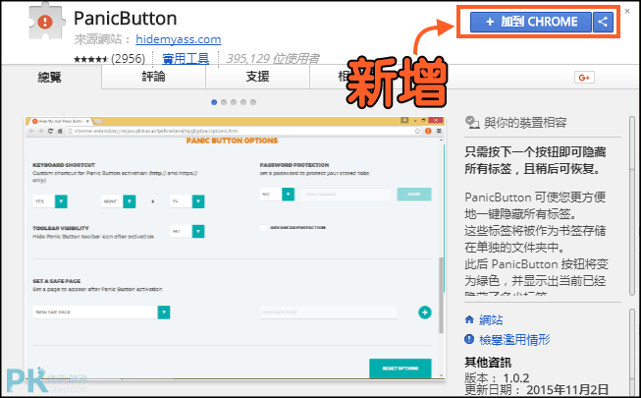This screenshot has height=398, width=641.
Task: Click the round plus add-page button
Action: pyautogui.click(x=425, y=313)
